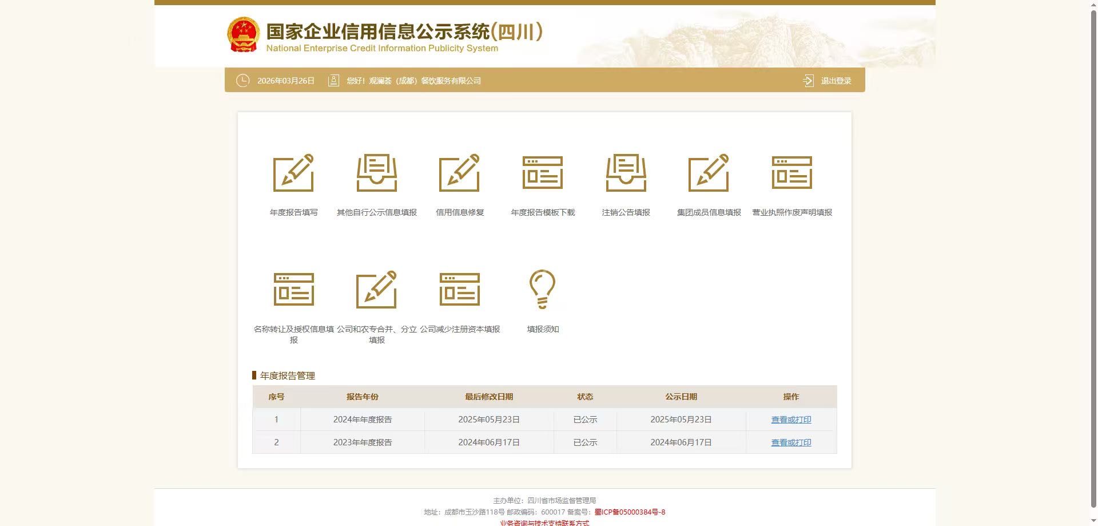Open the 年度报告填写 icon

pyautogui.click(x=293, y=173)
